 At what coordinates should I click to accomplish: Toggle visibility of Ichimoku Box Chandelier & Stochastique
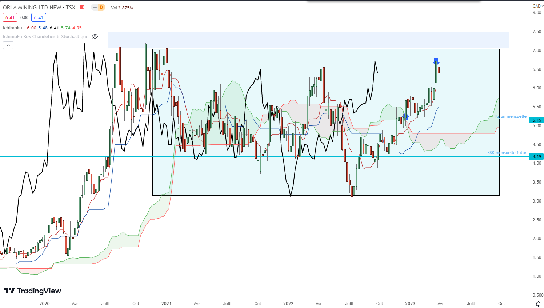point(95,36)
